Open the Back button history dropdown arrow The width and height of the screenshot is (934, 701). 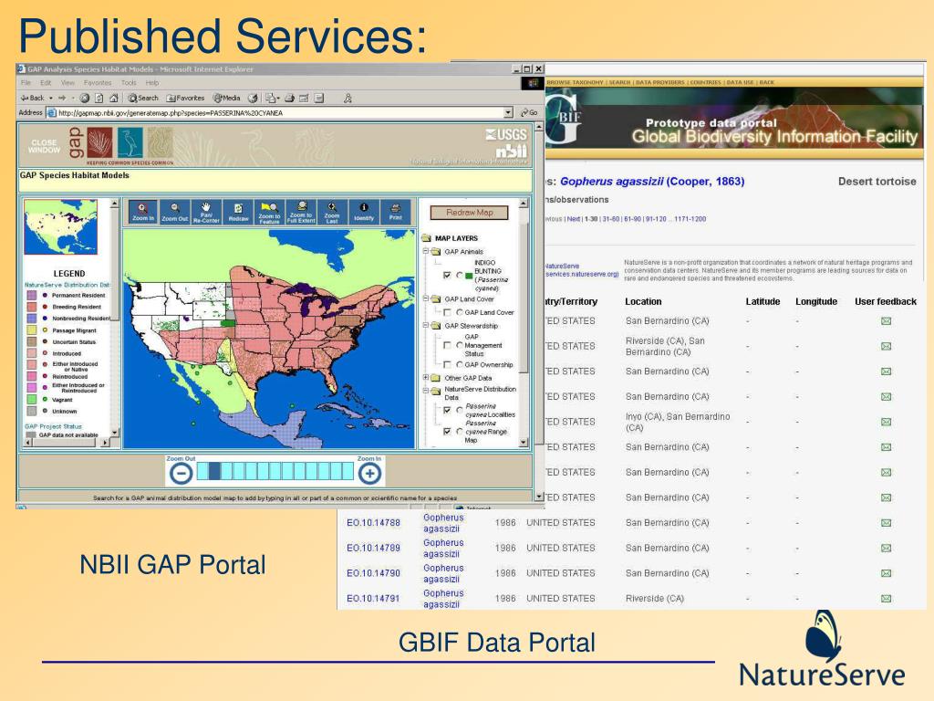point(51,98)
